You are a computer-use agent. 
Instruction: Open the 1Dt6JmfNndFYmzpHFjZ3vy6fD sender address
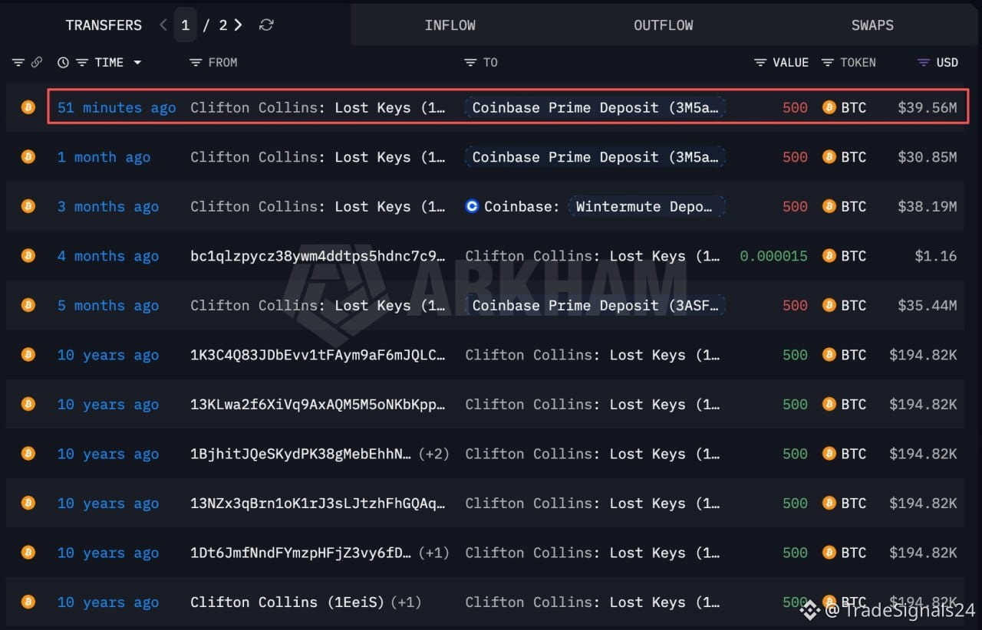[x=301, y=553]
